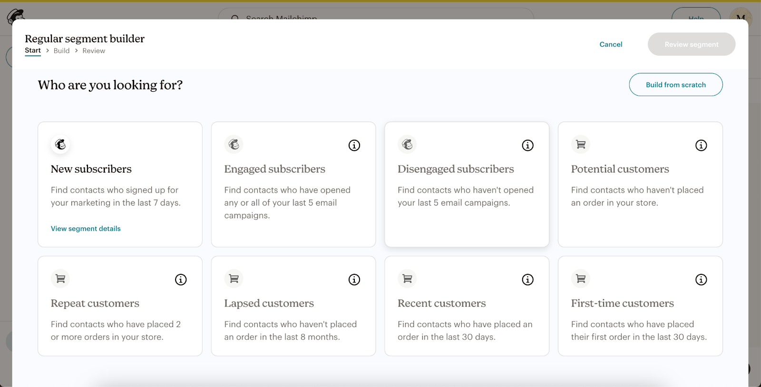The height and width of the screenshot is (387, 761).
Task: Pick the Lapsed customers segment title
Action: (269, 303)
